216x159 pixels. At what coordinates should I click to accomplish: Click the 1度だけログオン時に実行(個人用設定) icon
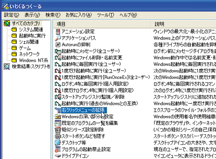click(58, 90)
